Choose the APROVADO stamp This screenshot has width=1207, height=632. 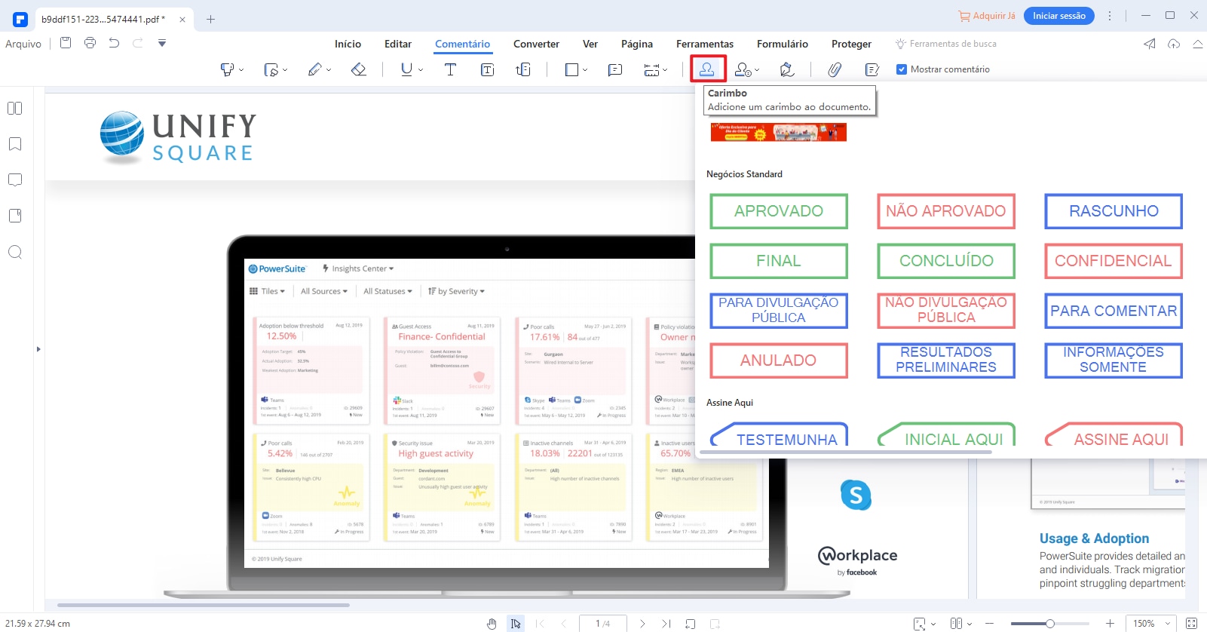779,211
